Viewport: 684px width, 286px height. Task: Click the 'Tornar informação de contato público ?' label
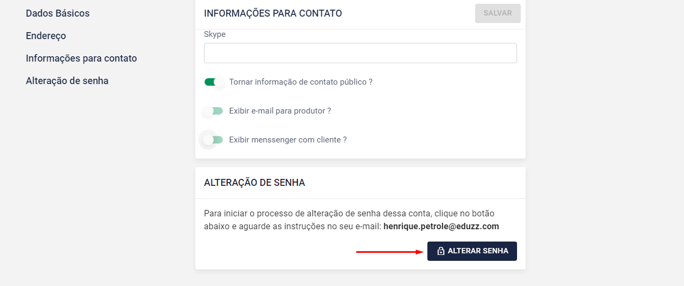301,82
